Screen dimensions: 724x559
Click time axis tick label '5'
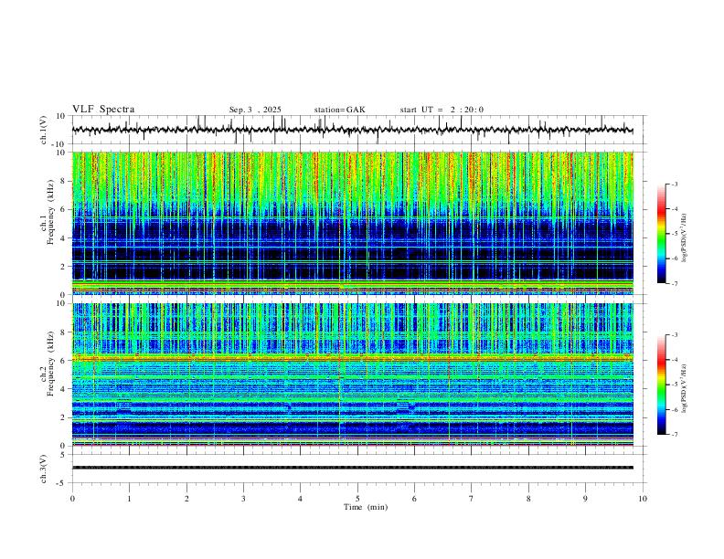click(x=357, y=499)
